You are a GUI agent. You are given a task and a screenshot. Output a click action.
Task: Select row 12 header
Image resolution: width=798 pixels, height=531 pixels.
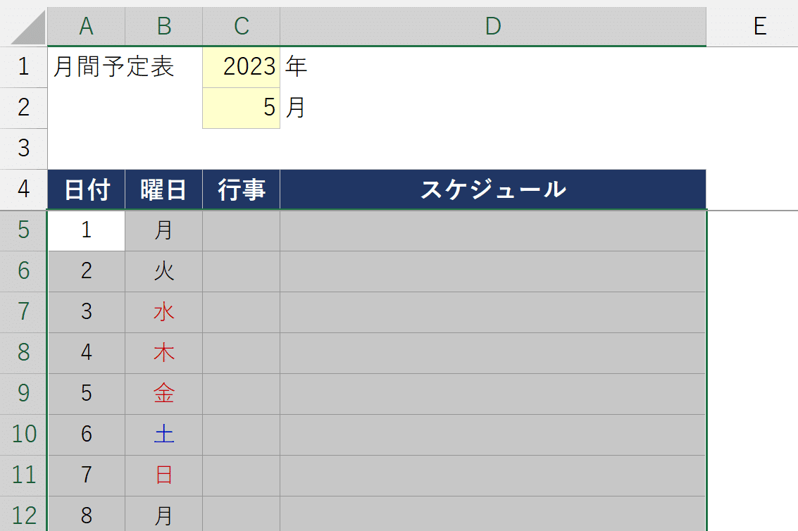[x=24, y=516]
